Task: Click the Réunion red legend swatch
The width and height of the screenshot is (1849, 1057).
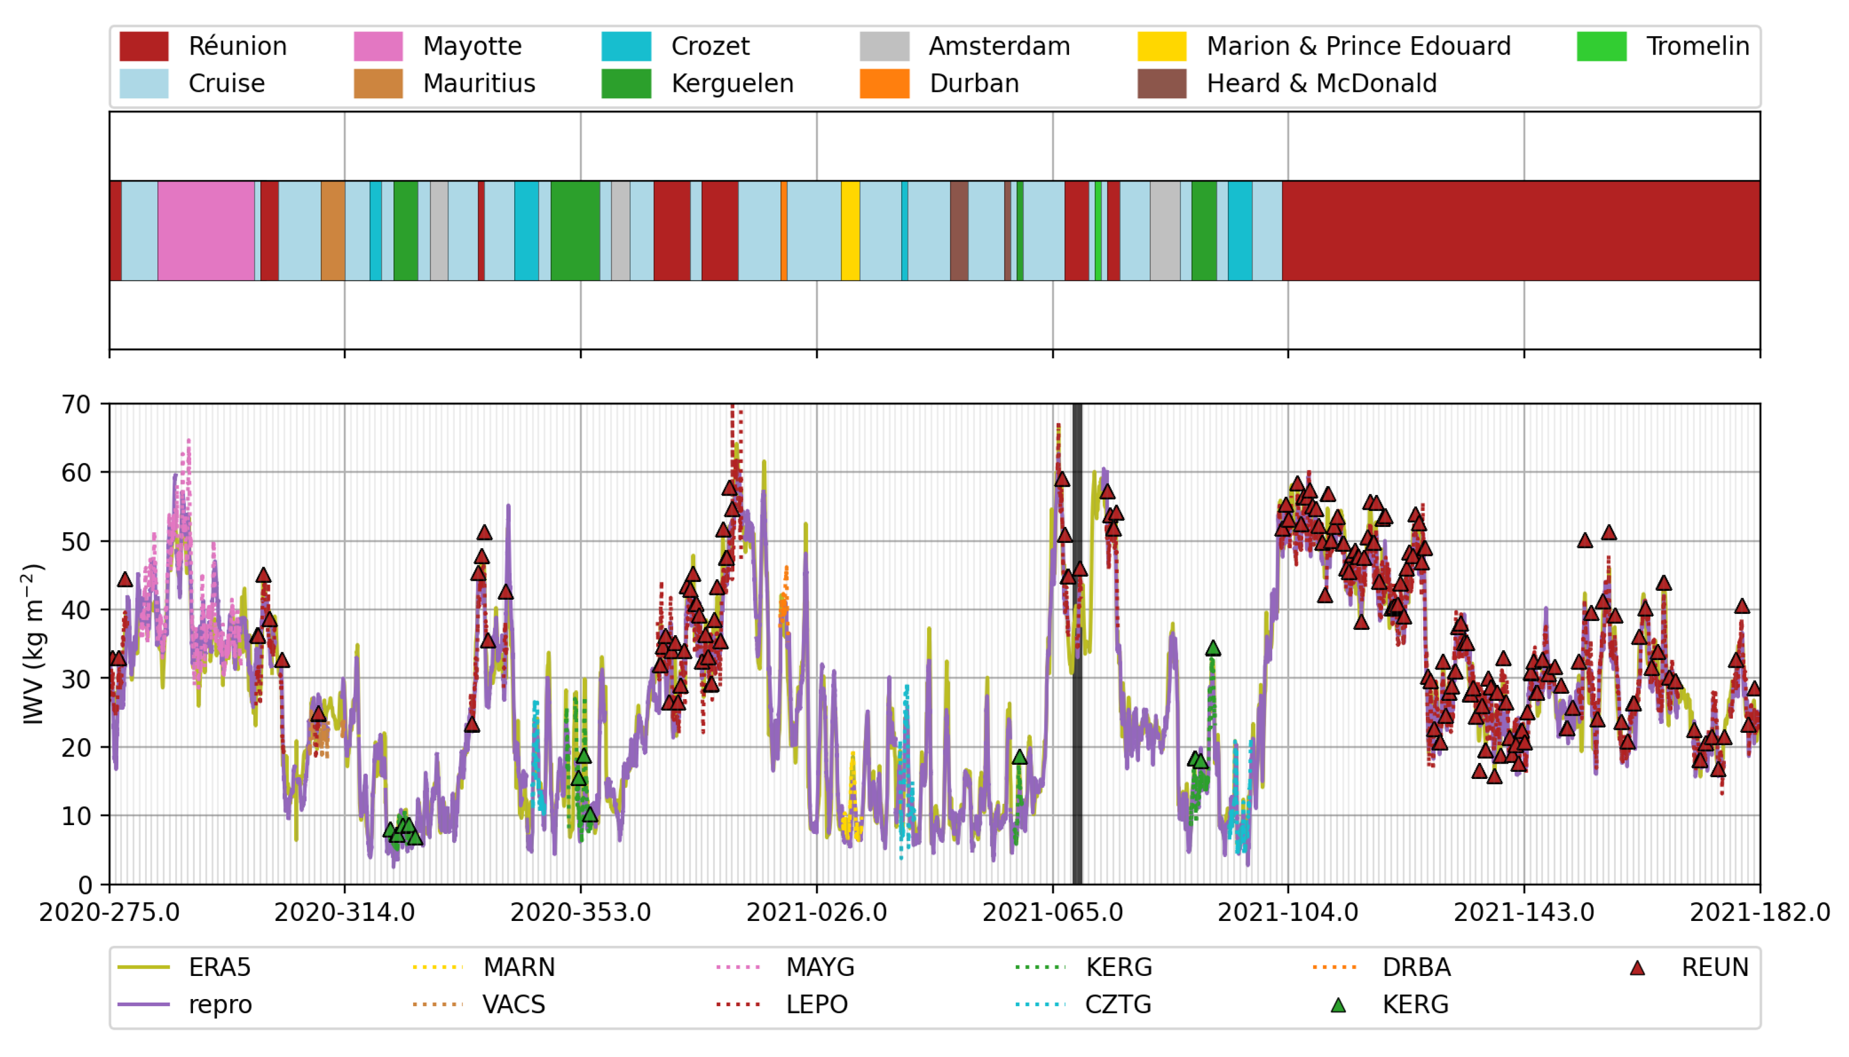Action: pos(144,46)
